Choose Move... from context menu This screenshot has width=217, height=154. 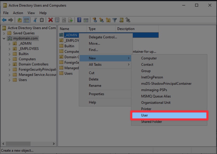click(x=105, y=43)
